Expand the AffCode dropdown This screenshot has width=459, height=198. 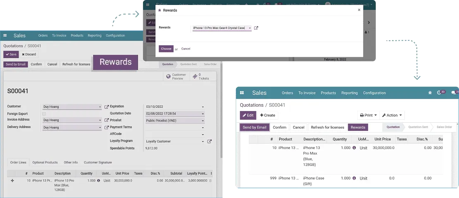tap(203, 135)
